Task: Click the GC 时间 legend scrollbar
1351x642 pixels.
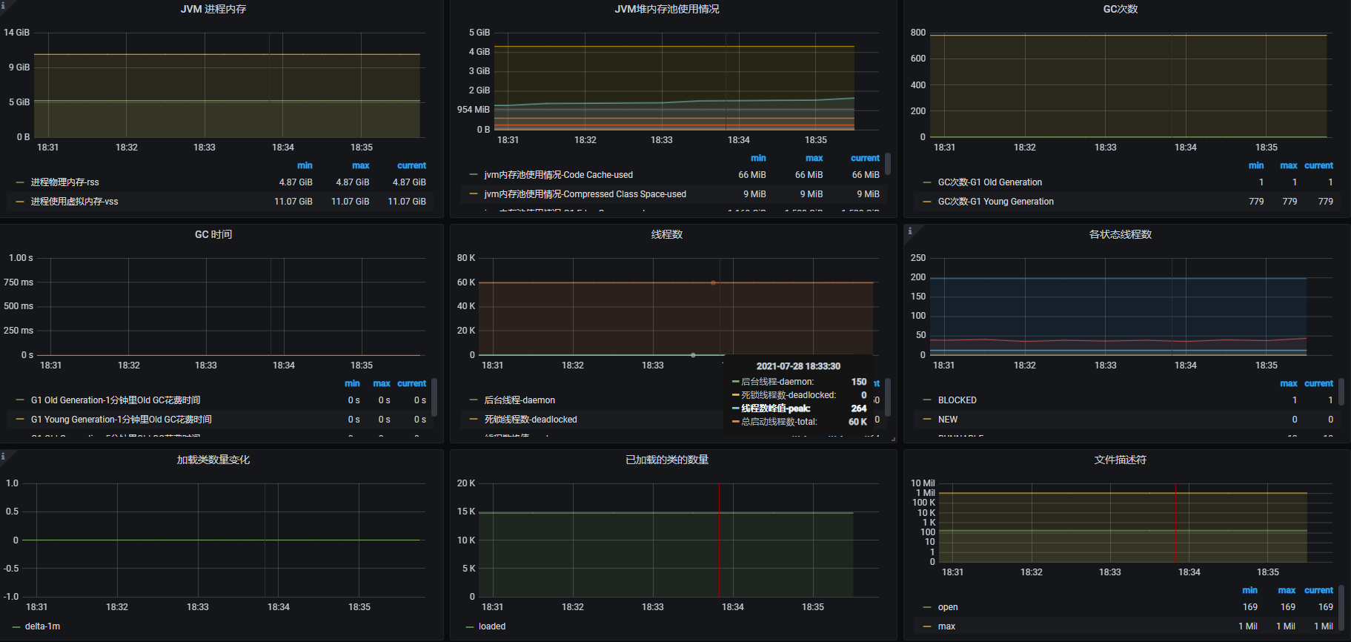Action: point(434,397)
